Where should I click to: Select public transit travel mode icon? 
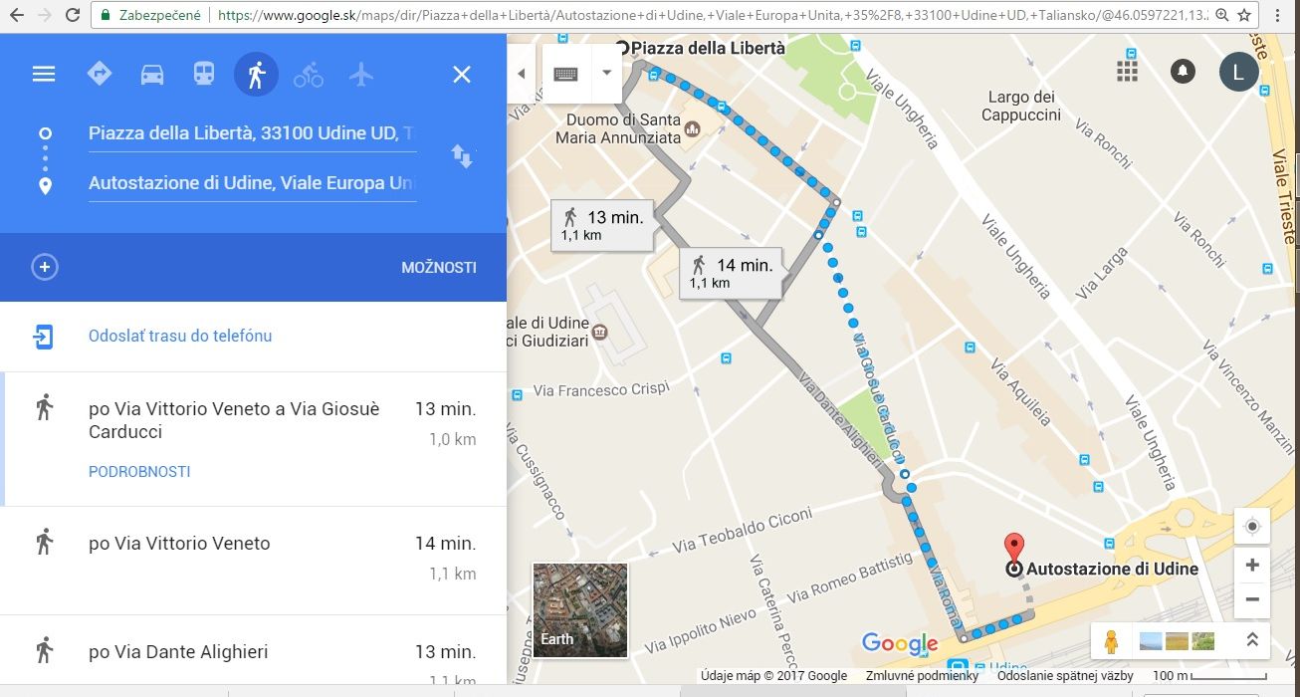point(204,74)
